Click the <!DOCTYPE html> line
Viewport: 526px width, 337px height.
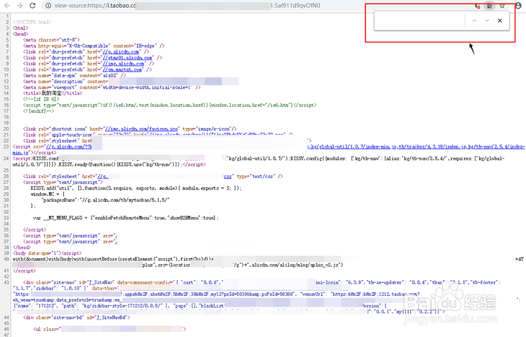pos(32,22)
